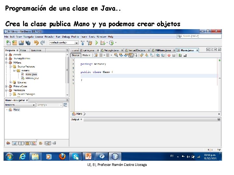
Task: Select MiMano.java in Projects tree
Action: click(32, 78)
